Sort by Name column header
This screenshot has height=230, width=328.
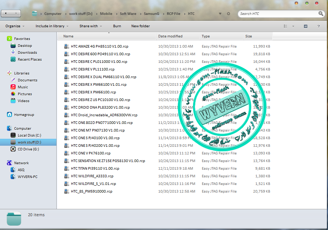[107, 36]
